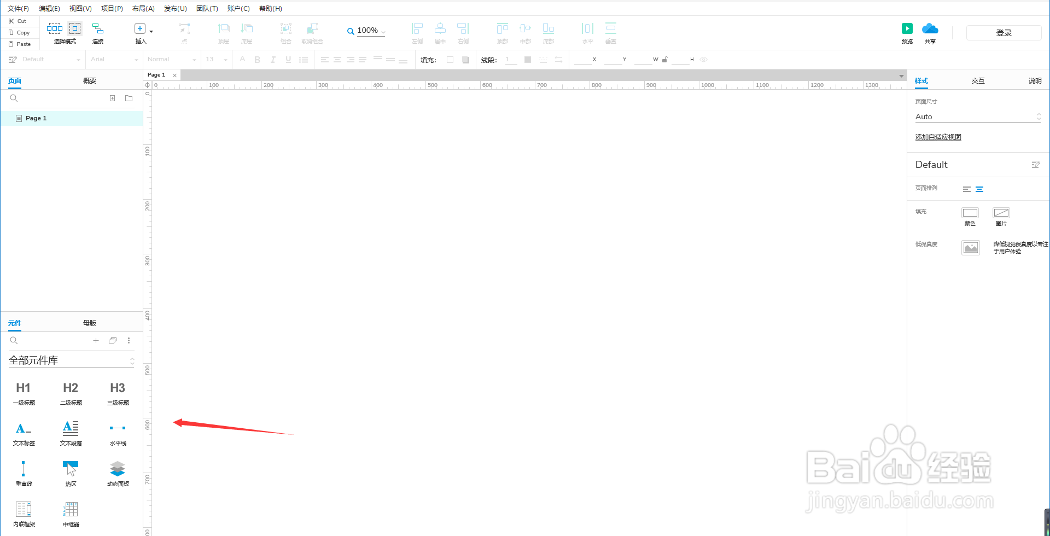Toggle italic text formatting
Screen dimensions: 1050x536
273,60
